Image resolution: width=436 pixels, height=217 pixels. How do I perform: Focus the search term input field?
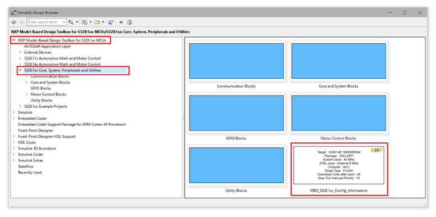point(44,22)
